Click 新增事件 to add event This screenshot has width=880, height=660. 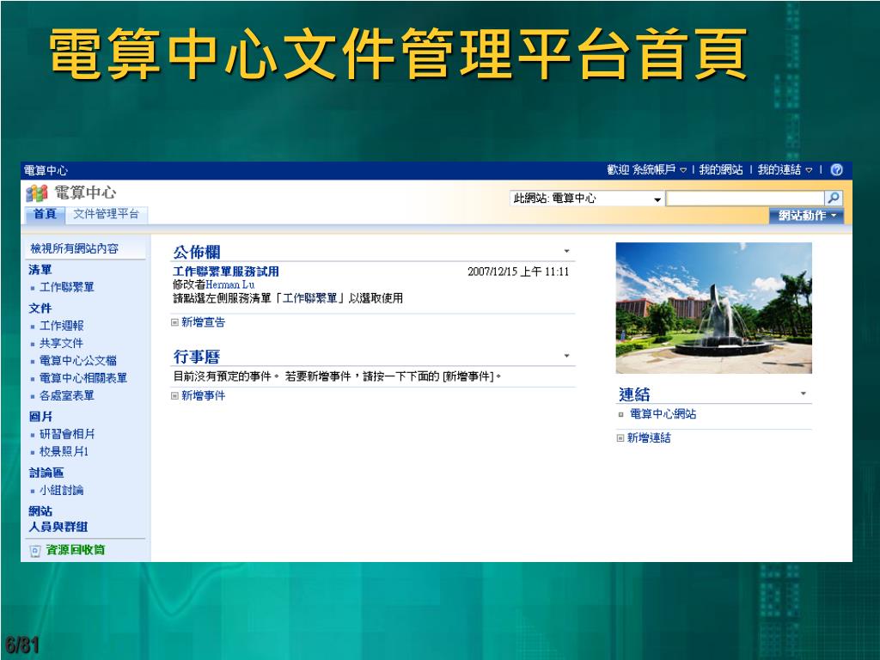tap(203, 395)
